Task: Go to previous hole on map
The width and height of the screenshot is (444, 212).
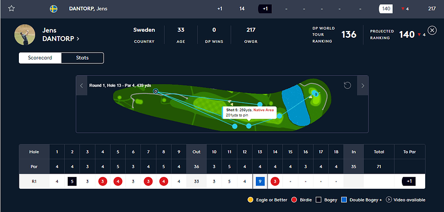Action: click(82, 85)
